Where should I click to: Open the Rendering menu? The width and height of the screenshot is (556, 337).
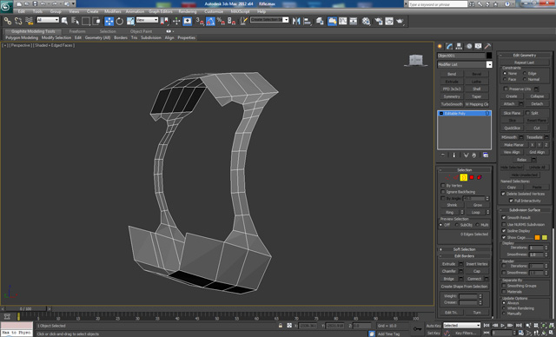click(x=188, y=11)
